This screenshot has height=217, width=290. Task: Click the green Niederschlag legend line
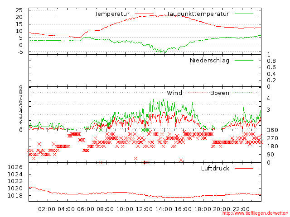(x=244, y=60)
